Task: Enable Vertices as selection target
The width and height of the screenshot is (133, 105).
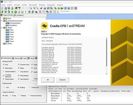Action: tap(19, 96)
